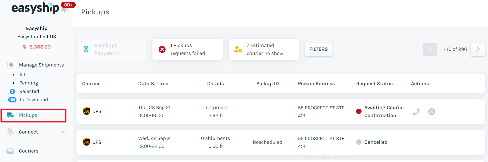Click the Rescheduled pickup ID cell

[x=268, y=142]
